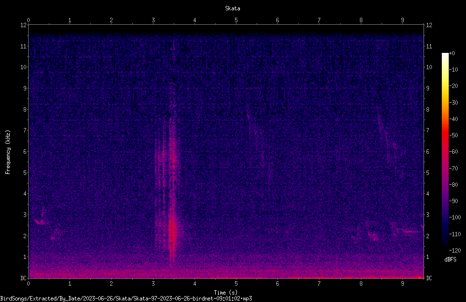Click the "6" tick on the right frequency axis

pos(427,151)
